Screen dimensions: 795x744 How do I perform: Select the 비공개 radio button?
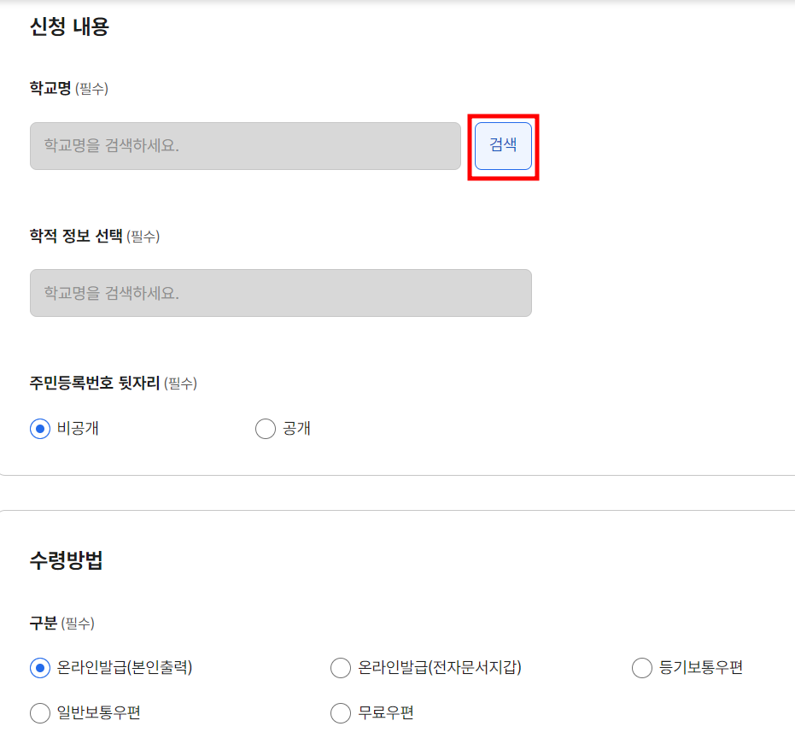tap(39, 429)
